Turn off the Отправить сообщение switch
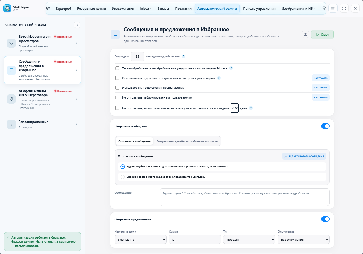This screenshot has height=254, width=363. coord(325,126)
